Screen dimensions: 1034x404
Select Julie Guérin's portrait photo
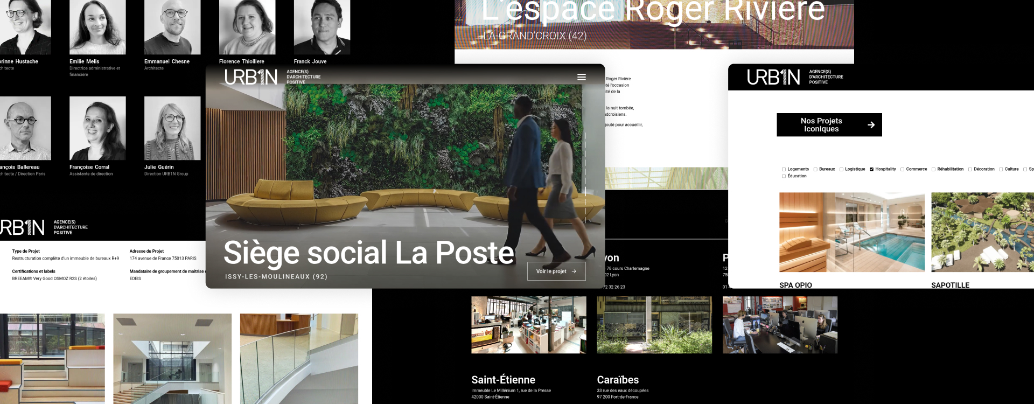click(172, 128)
